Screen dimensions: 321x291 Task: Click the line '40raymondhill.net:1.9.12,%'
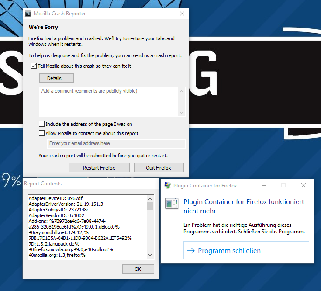coord(59,232)
